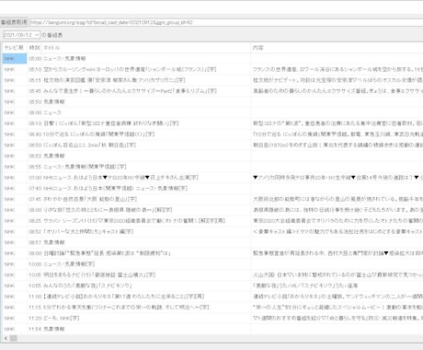Click the 内容 cell starting 新型コロナの第5波
This screenshot has height=350, width=423.
click(337, 123)
